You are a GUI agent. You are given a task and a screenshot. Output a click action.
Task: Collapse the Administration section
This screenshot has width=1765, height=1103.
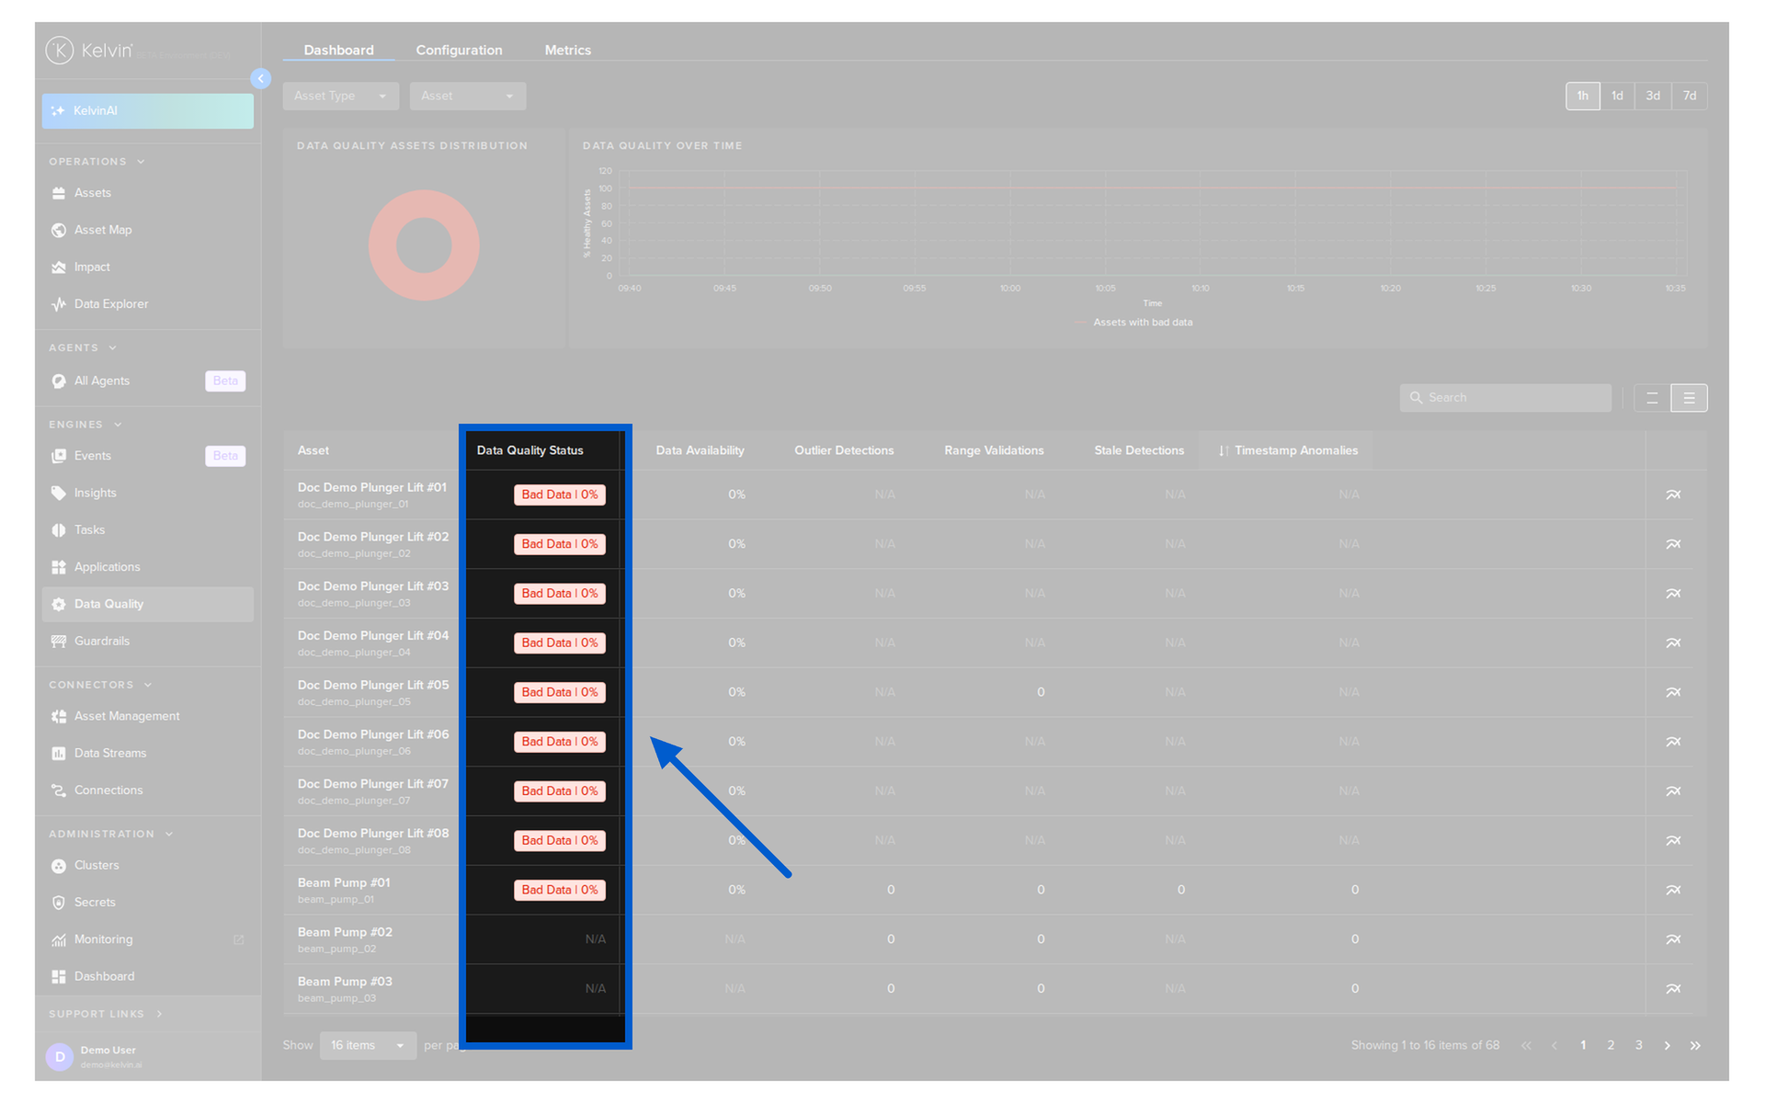(x=110, y=835)
